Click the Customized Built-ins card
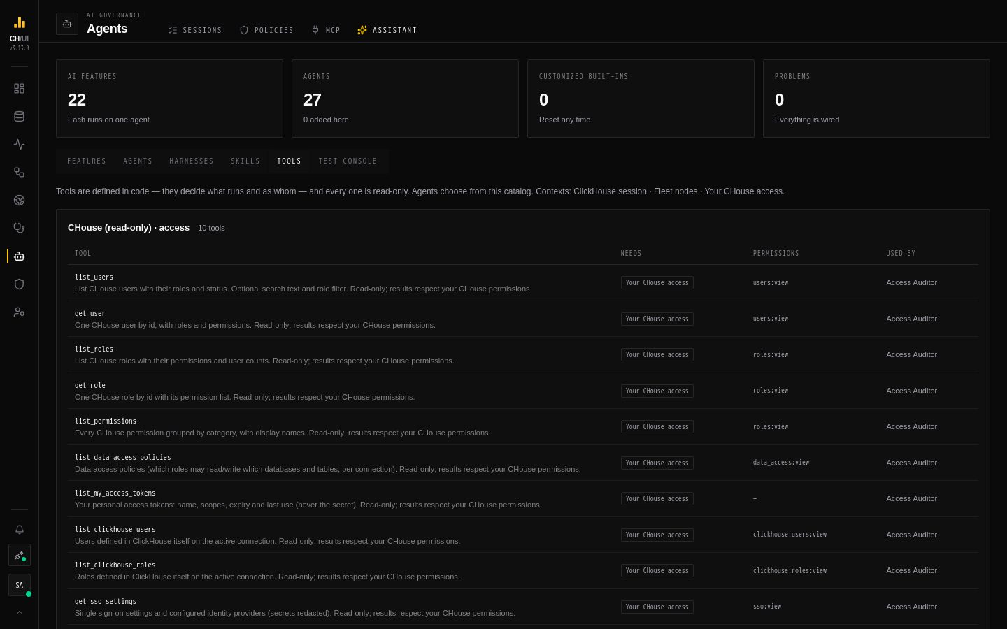Screen dimensions: 1007x629 pos(641,99)
